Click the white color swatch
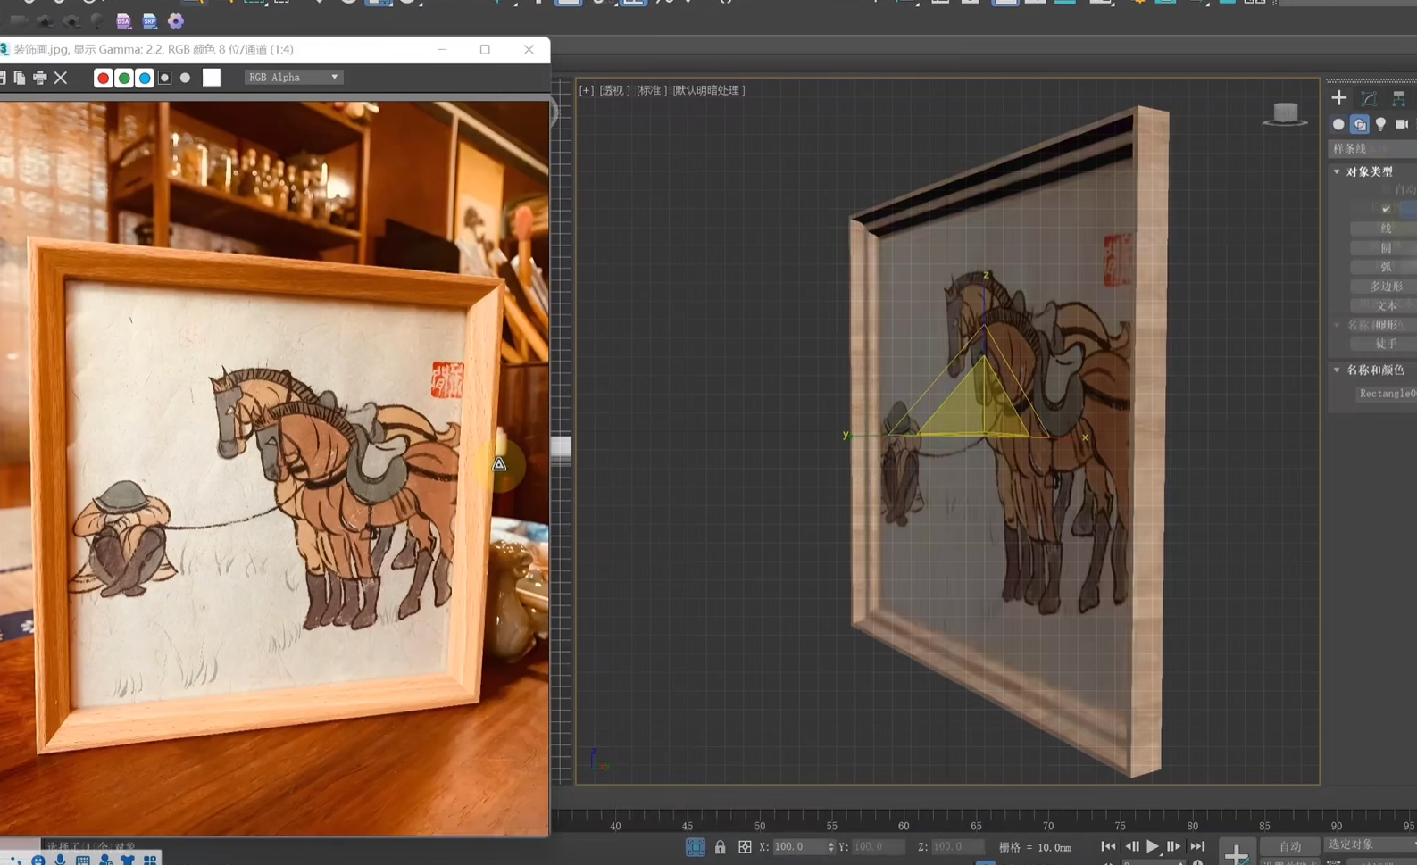Viewport: 1417px width, 865px height. 212,78
